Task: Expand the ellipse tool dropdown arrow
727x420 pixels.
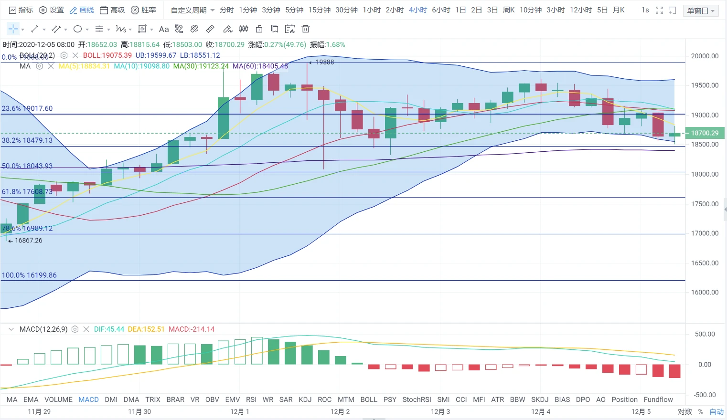Action: (87, 30)
